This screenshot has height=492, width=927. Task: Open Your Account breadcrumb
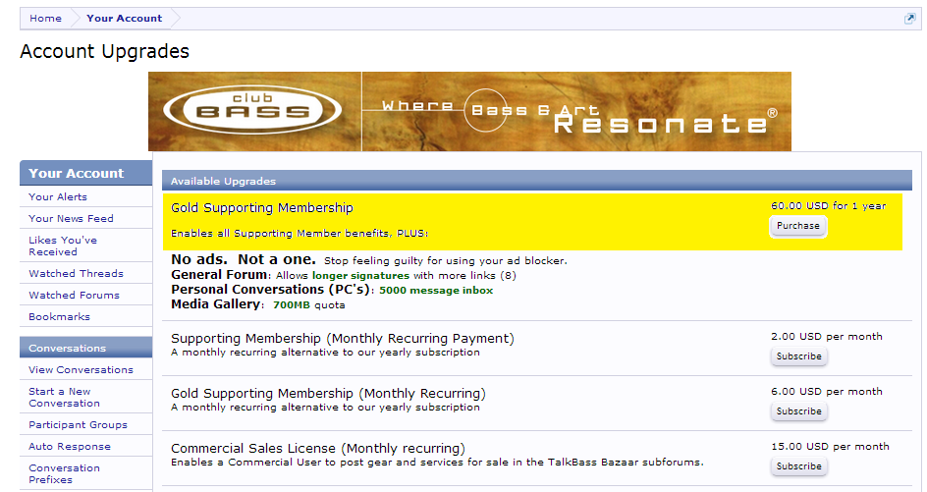(x=124, y=19)
